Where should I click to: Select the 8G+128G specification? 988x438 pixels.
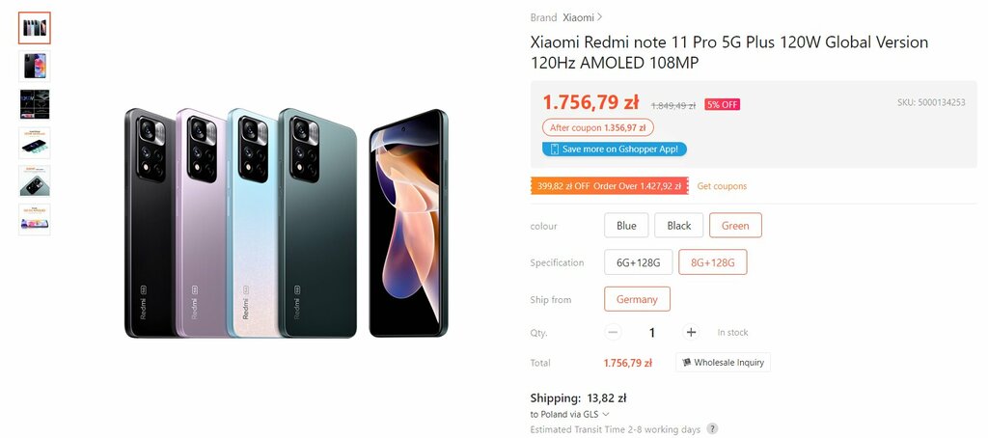[713, 262]
